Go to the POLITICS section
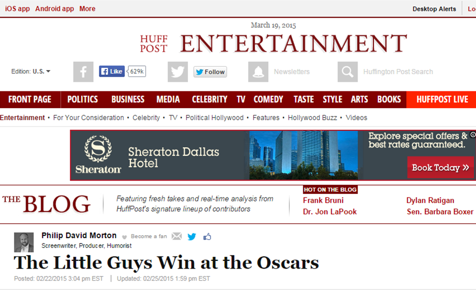Viewport: 476px width, 290px height. [x=83, y=99]
